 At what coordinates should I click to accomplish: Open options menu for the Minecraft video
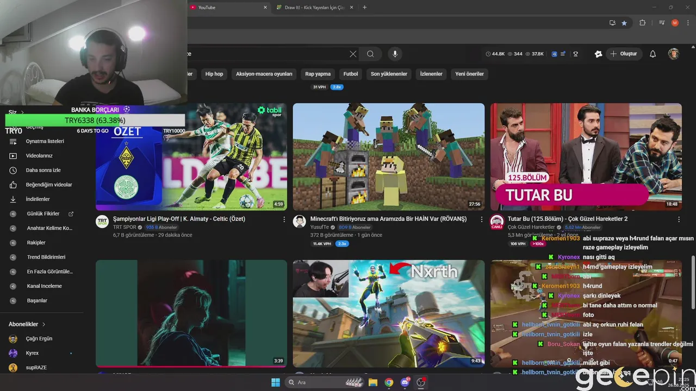pos(481,219)
